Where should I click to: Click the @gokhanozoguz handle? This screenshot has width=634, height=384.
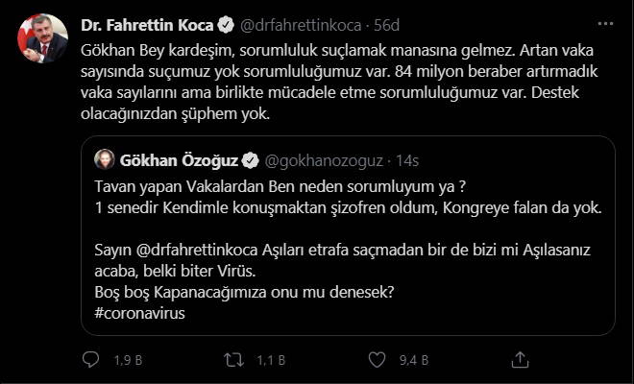pos(320,158)
